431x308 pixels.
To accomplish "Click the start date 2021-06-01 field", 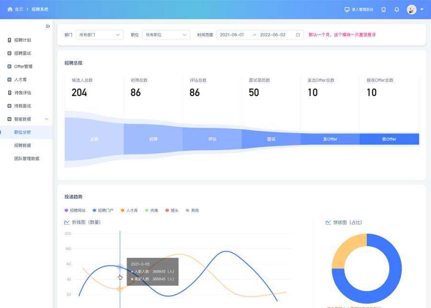I will click(x=232, y=35).
